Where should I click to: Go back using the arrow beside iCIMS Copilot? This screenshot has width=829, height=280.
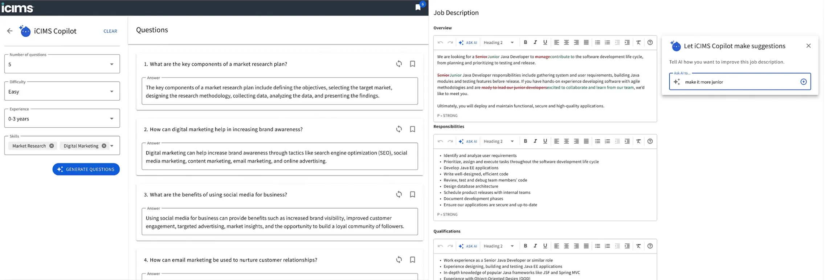(10, 31)
